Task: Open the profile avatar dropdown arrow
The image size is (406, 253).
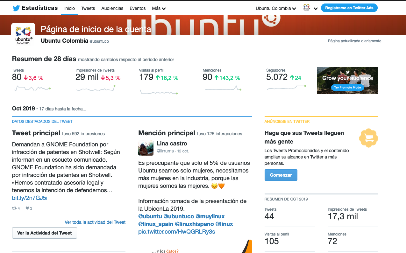Action: point(316,9)
